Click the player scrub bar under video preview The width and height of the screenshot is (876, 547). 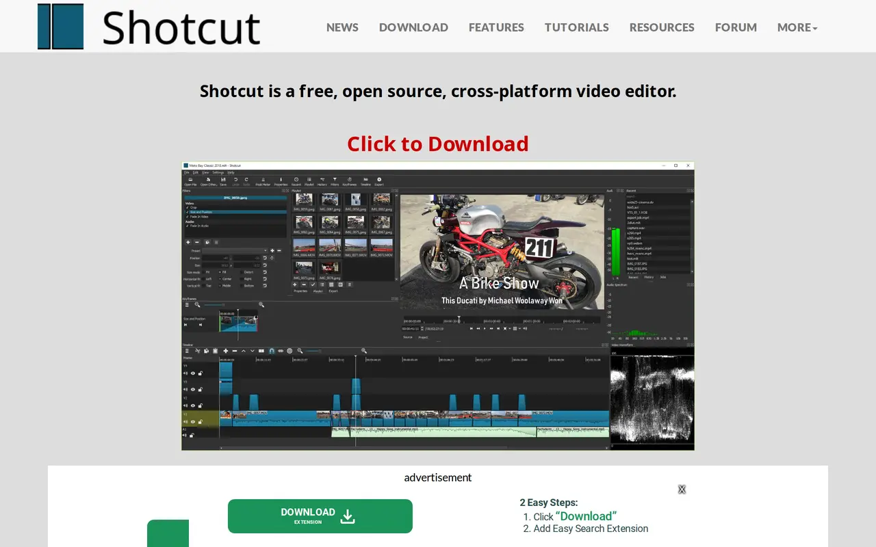pos(502,320)
